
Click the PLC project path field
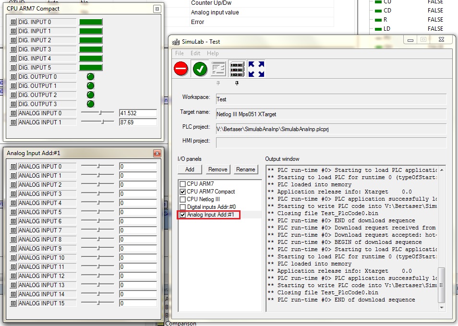point(331,129)
